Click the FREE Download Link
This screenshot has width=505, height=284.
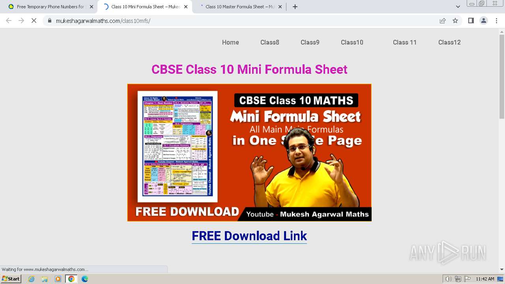coord(249,236)
